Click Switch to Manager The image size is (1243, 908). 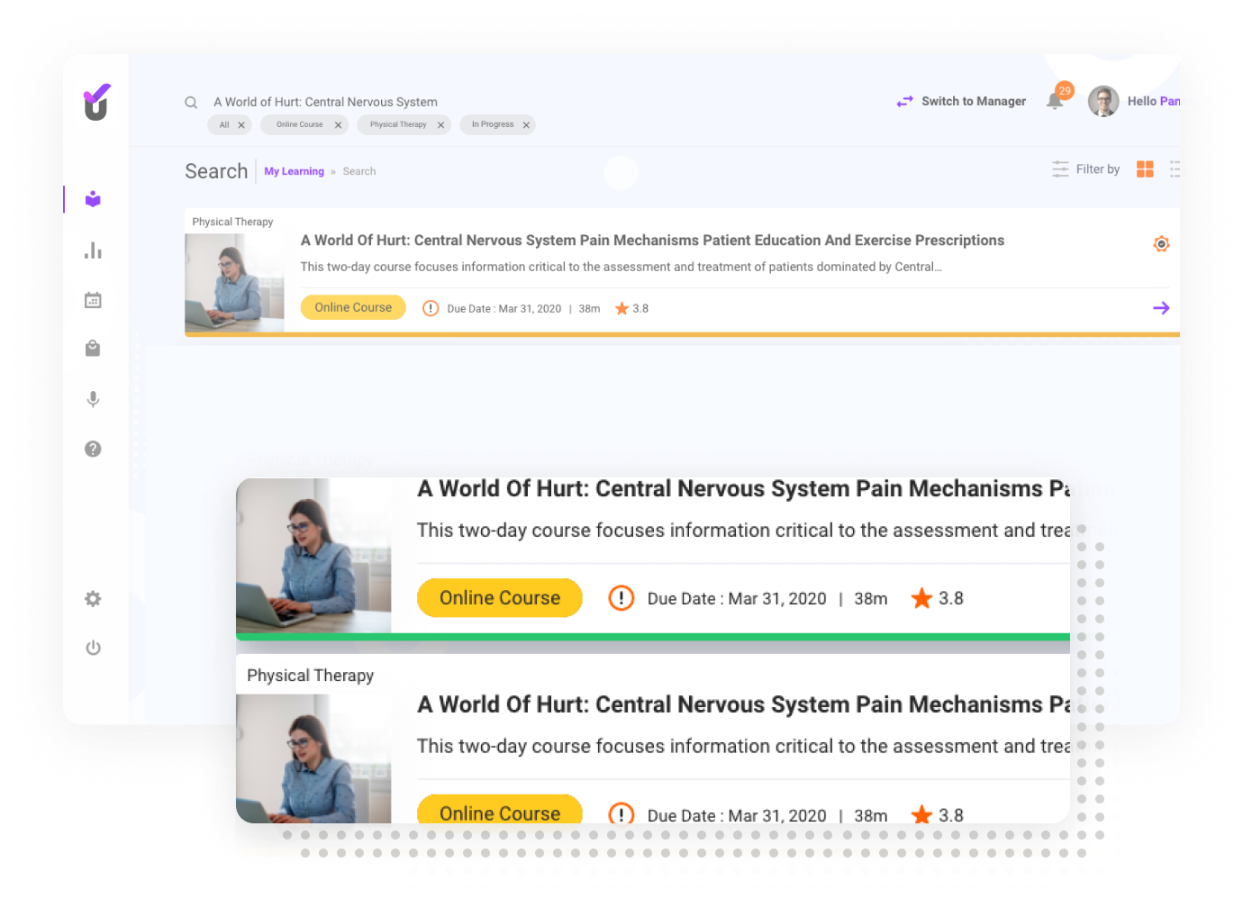pyautogui.click(x=962, y=102)
